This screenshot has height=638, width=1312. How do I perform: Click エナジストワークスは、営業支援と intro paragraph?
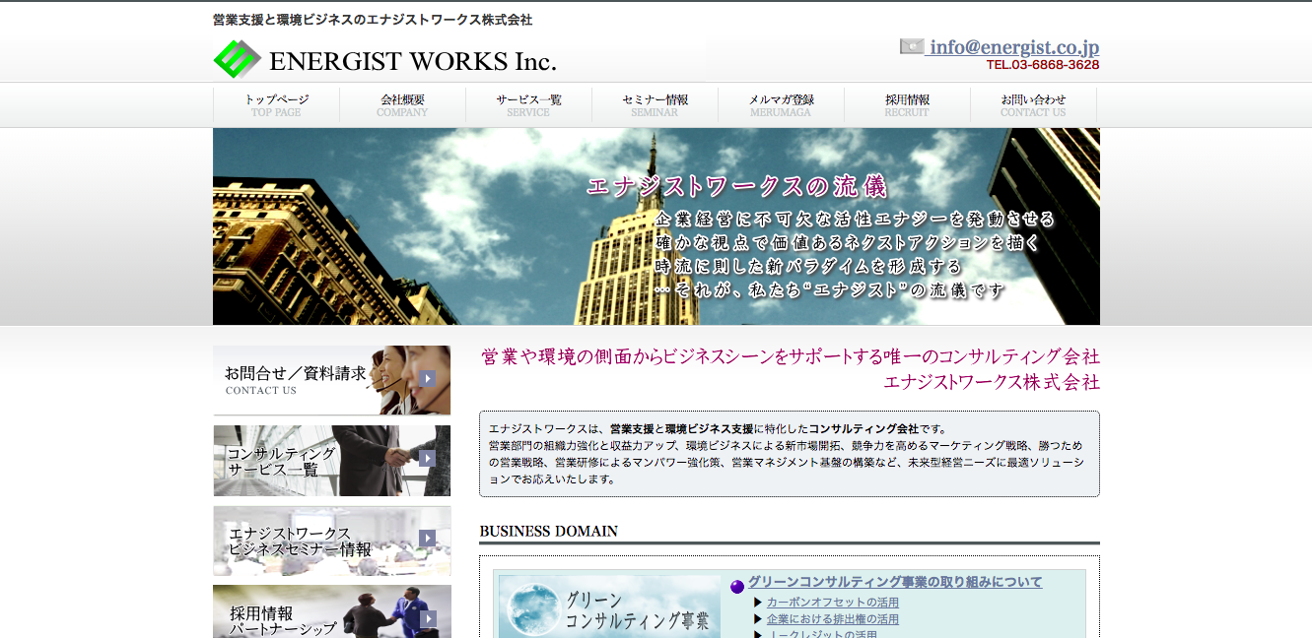[789, 454]
